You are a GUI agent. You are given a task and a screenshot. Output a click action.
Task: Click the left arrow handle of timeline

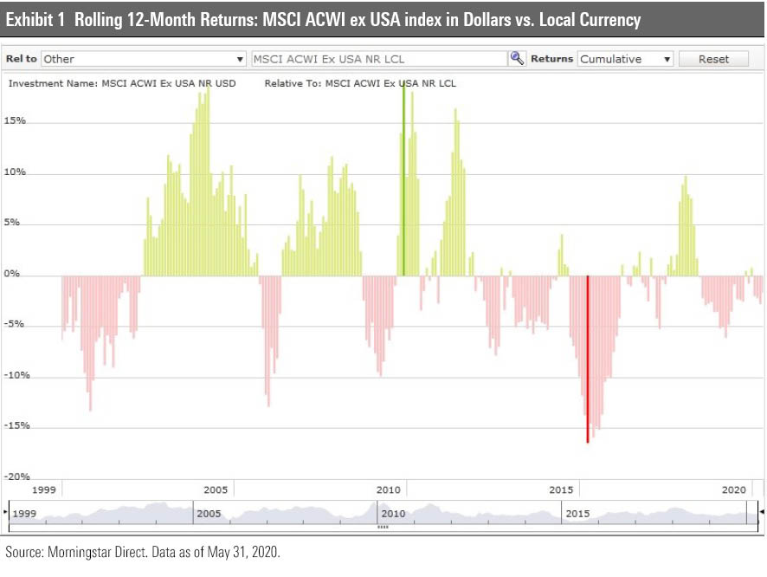coord(4,513)
